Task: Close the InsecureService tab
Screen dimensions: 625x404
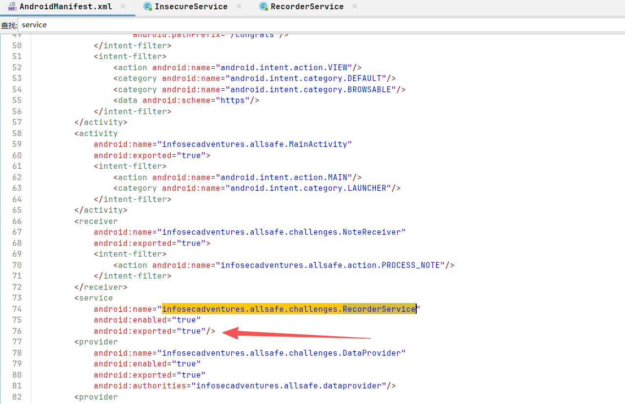Action: 239,6
